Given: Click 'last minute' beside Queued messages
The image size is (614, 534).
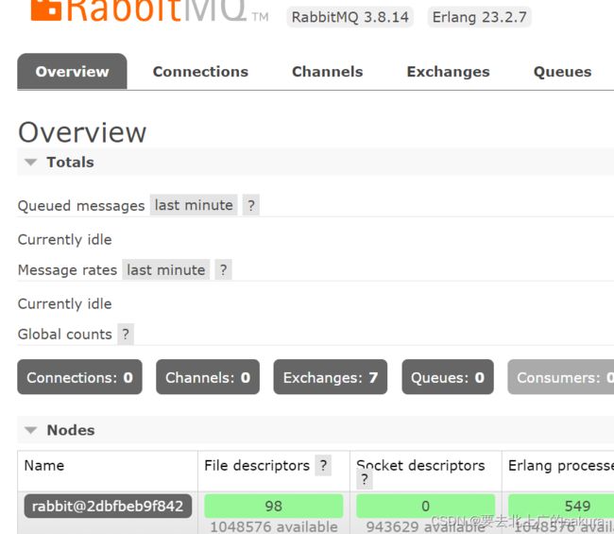Looking at the screenshot, I should pos(194,205).
